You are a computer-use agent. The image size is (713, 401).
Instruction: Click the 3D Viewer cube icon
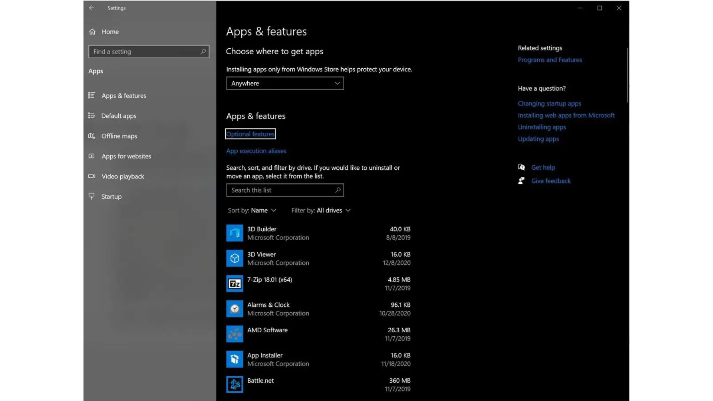(235, 258)
